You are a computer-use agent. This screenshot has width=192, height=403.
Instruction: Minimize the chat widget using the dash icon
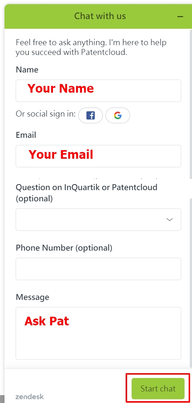[180, 16]
